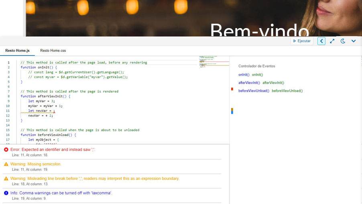Click the 'page is about to be unloaded' comment
362x204 pixels.
(80, 130)
